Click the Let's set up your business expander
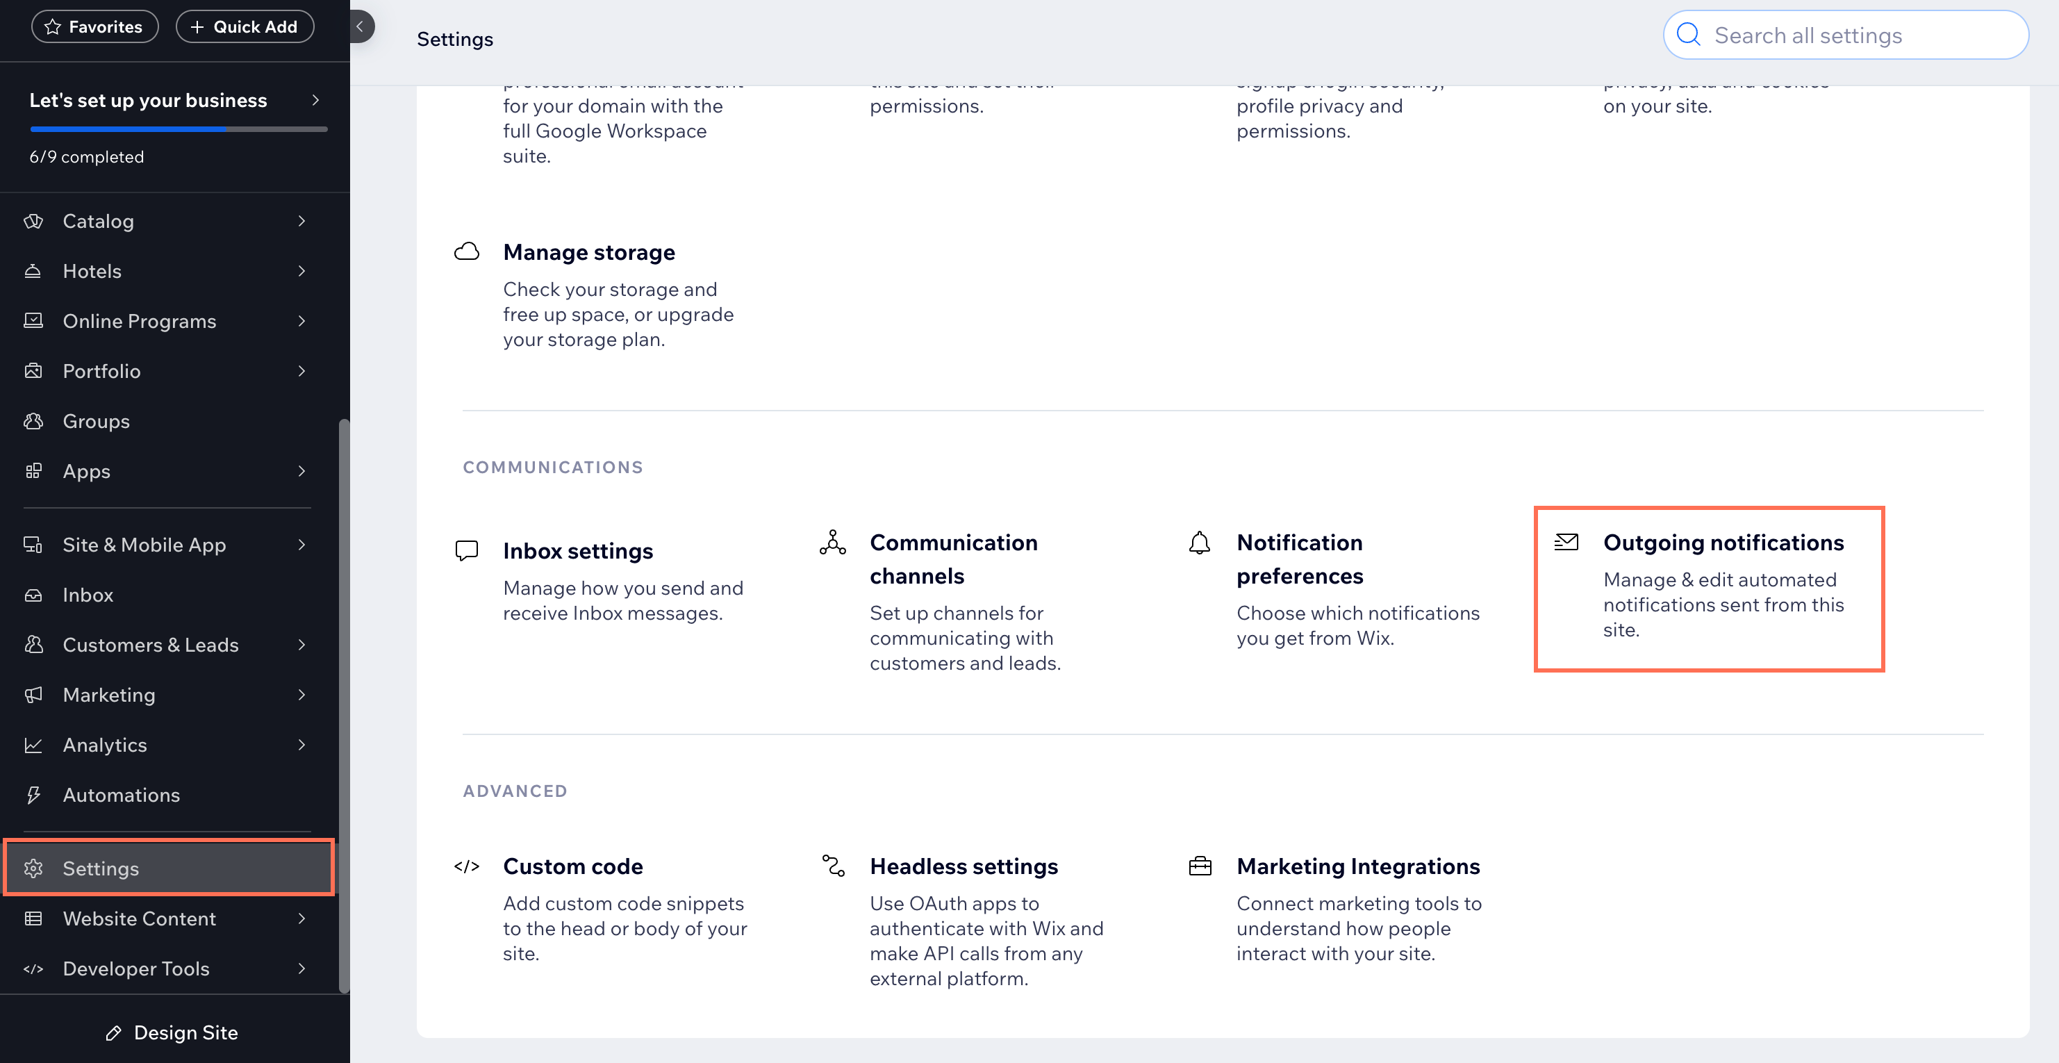 [172, 98]
